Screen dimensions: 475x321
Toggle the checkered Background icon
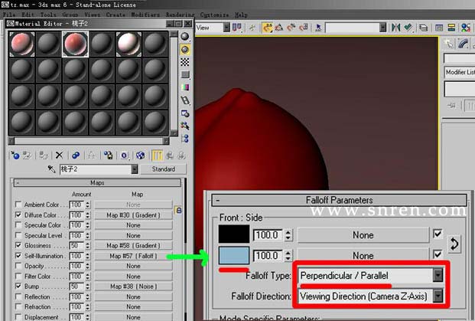coord(185,62)
